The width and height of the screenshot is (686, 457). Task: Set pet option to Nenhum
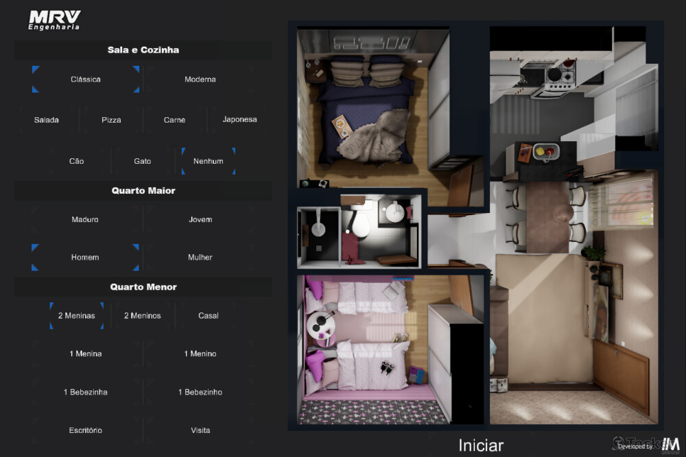[209, 161]
